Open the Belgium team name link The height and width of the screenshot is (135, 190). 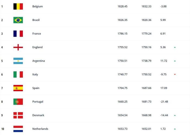(x=37, y=7)
